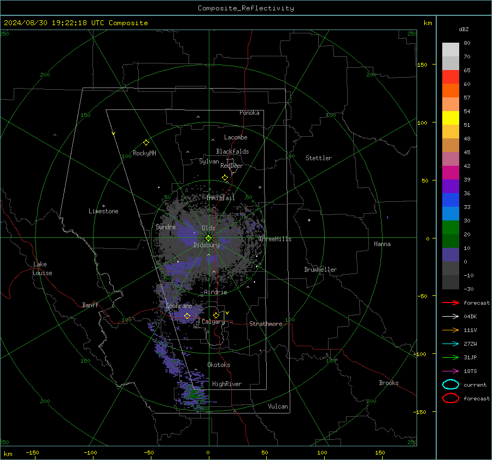Pick the red swatch between 65 and 60
Viewport: 492px width, 460px height.
(450, 77)
